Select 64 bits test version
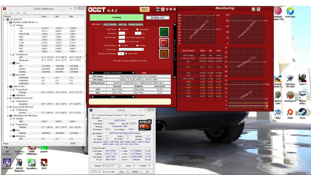 coord(137,45)
